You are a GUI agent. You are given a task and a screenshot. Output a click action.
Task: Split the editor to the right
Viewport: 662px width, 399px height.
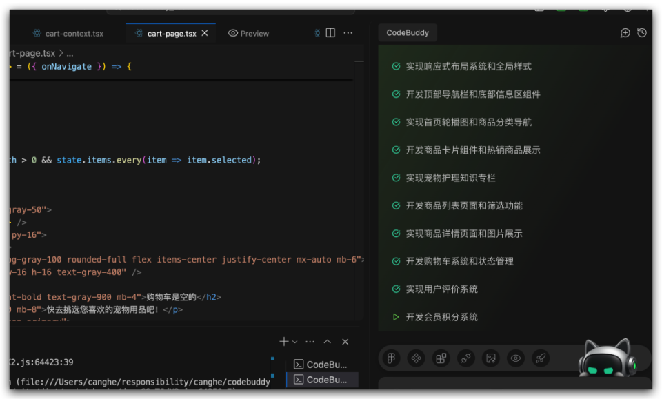[x=330, y=33]
